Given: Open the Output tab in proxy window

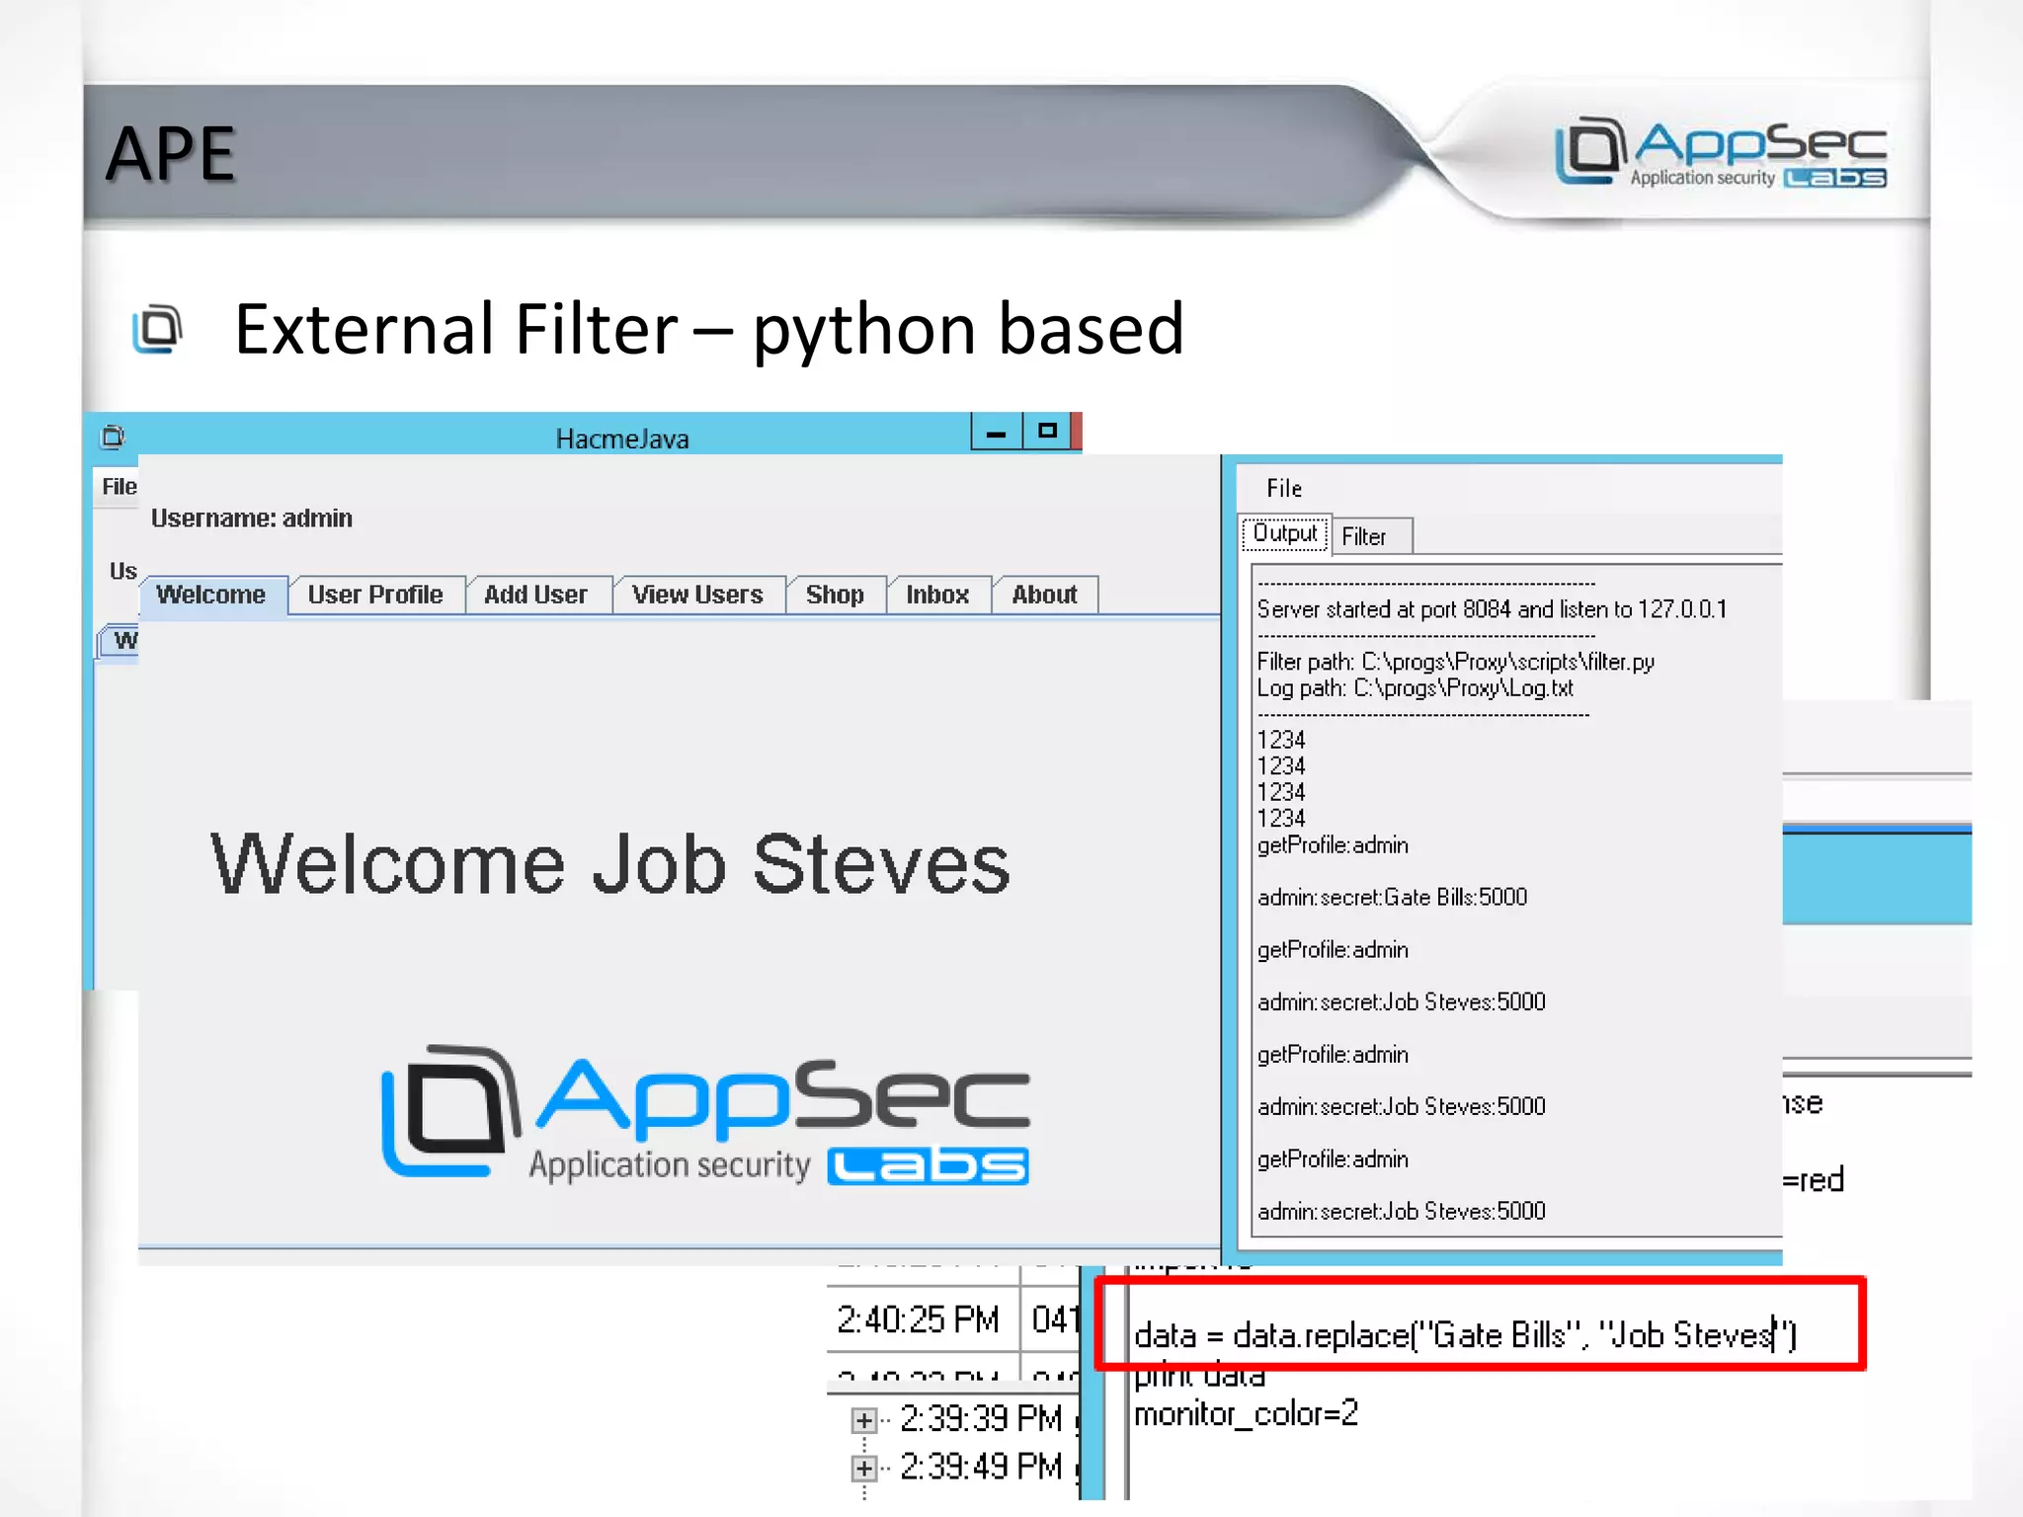Looking at the screenshot, I should (x=1285, y=533).
